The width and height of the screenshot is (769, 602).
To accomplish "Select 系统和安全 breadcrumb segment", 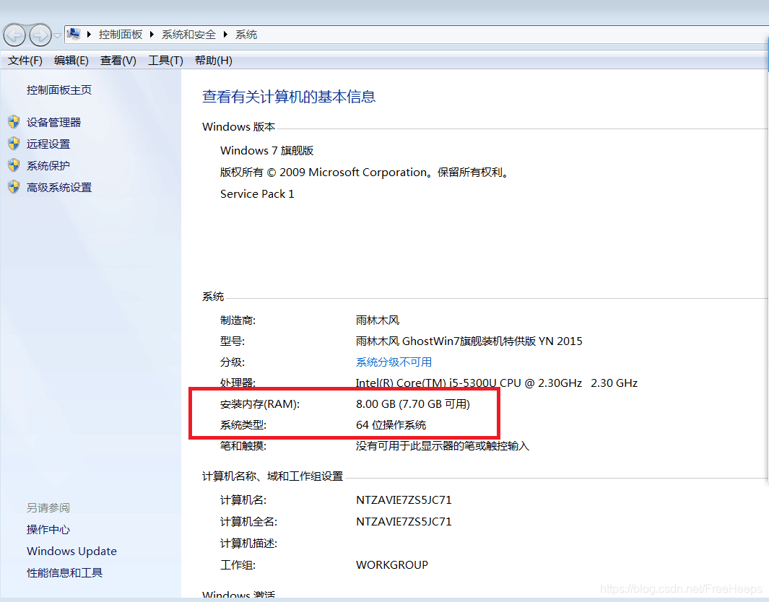I will 188,35.
